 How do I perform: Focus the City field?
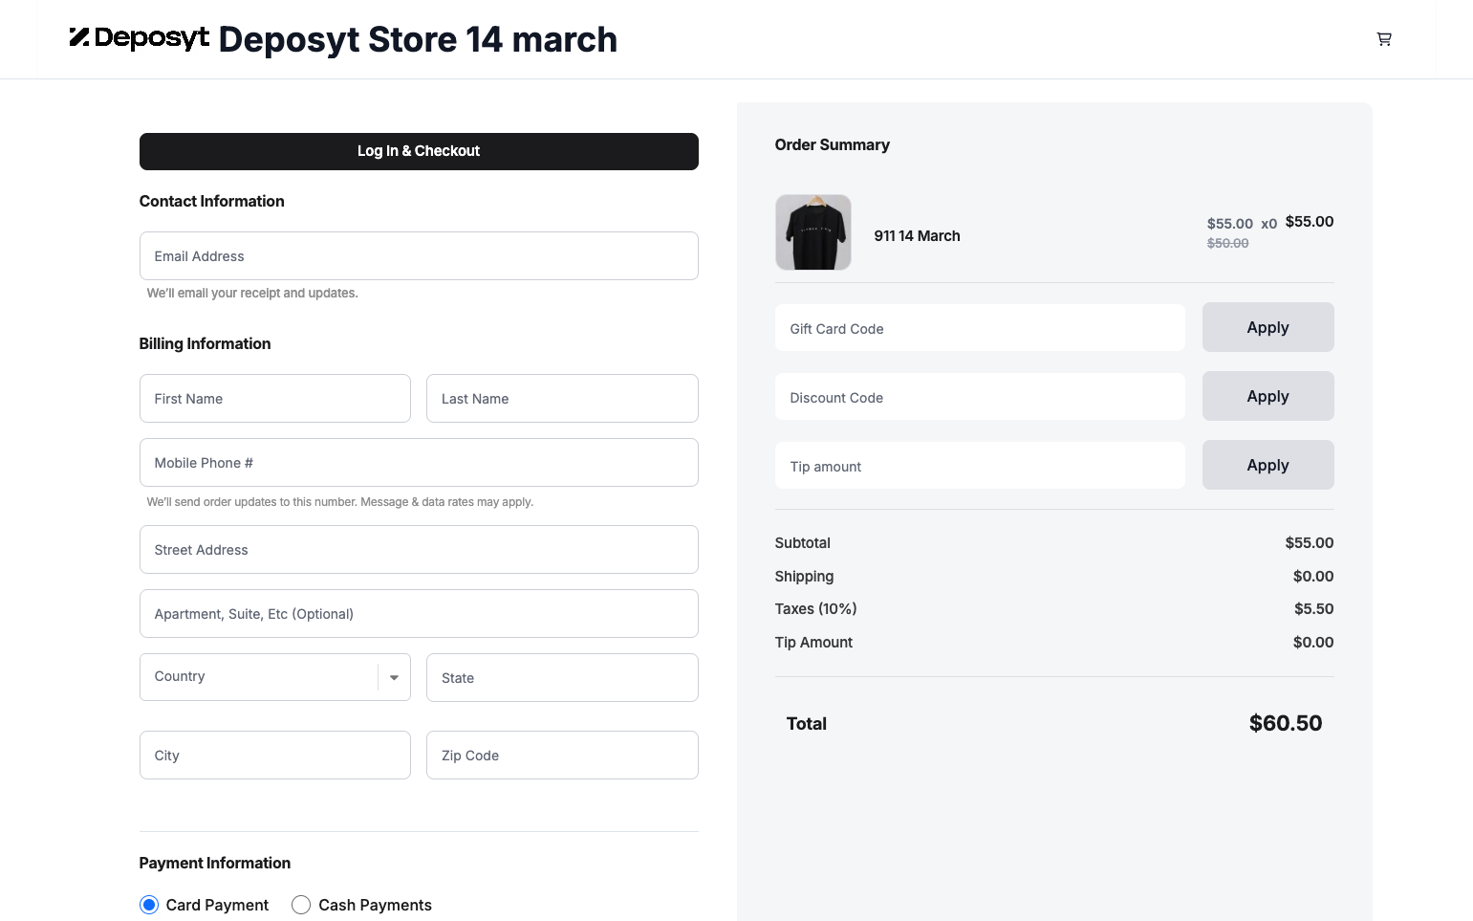275,755
